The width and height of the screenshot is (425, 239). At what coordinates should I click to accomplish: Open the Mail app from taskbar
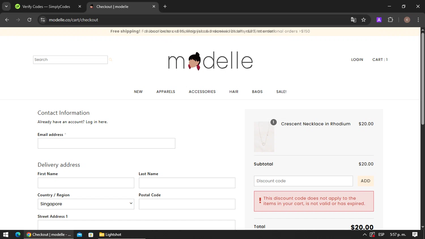point(80,235)
